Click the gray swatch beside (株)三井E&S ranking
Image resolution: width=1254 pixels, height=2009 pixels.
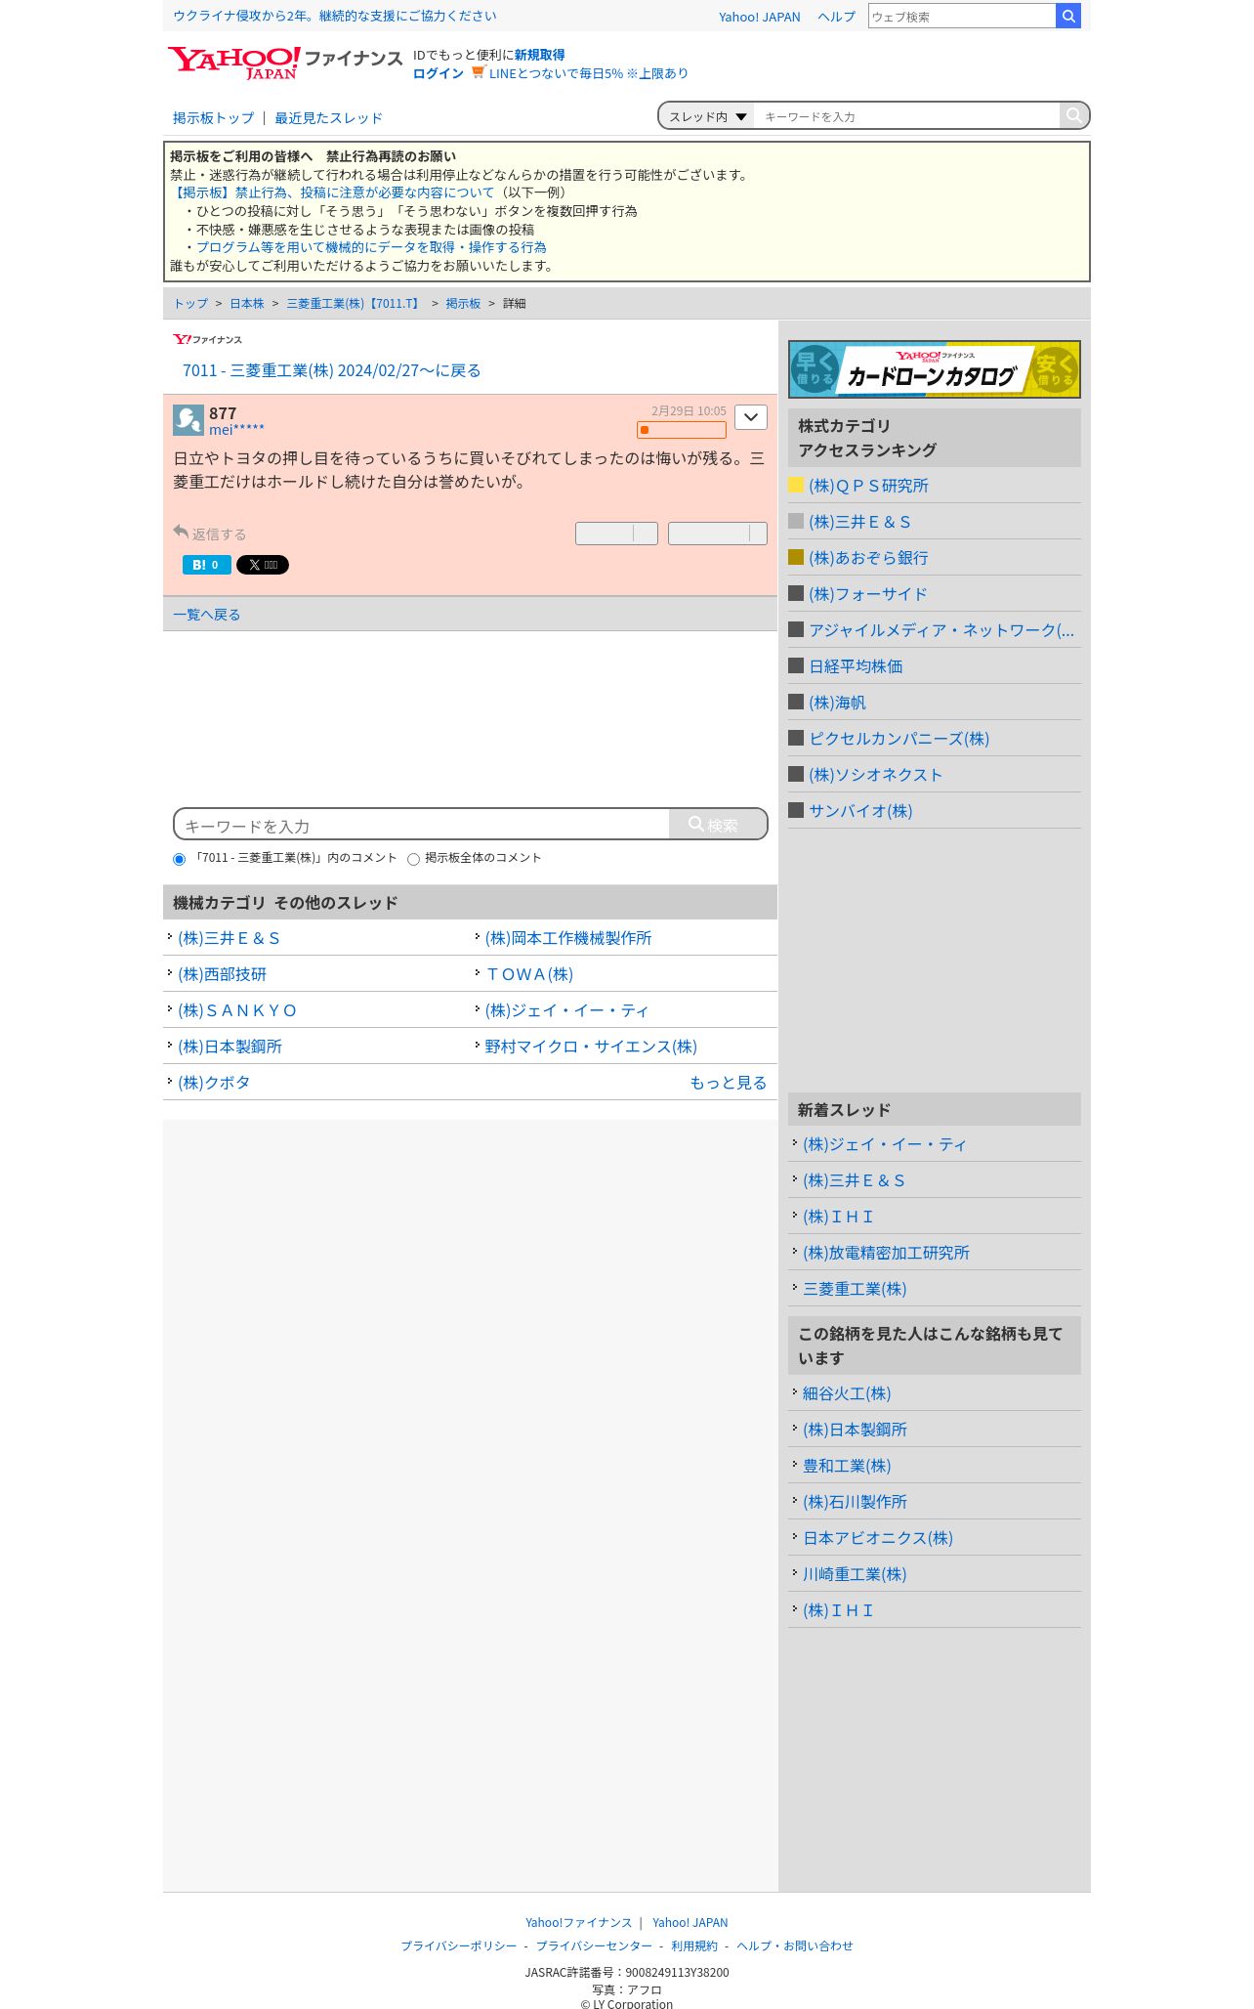(796, 521)
